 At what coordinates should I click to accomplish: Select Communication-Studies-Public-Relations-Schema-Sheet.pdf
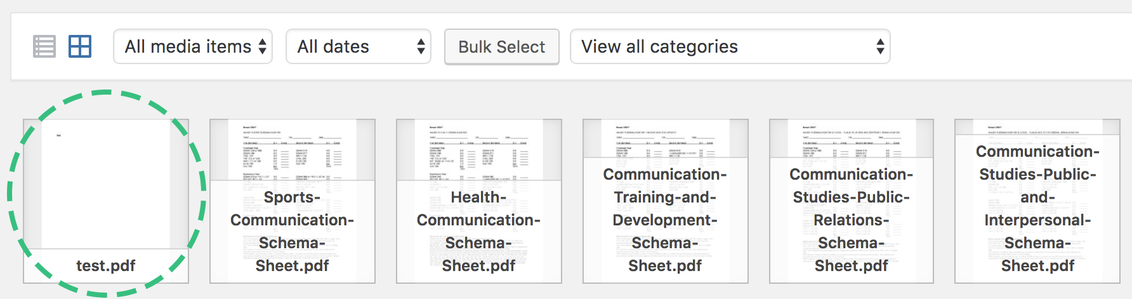click(852, 201)
